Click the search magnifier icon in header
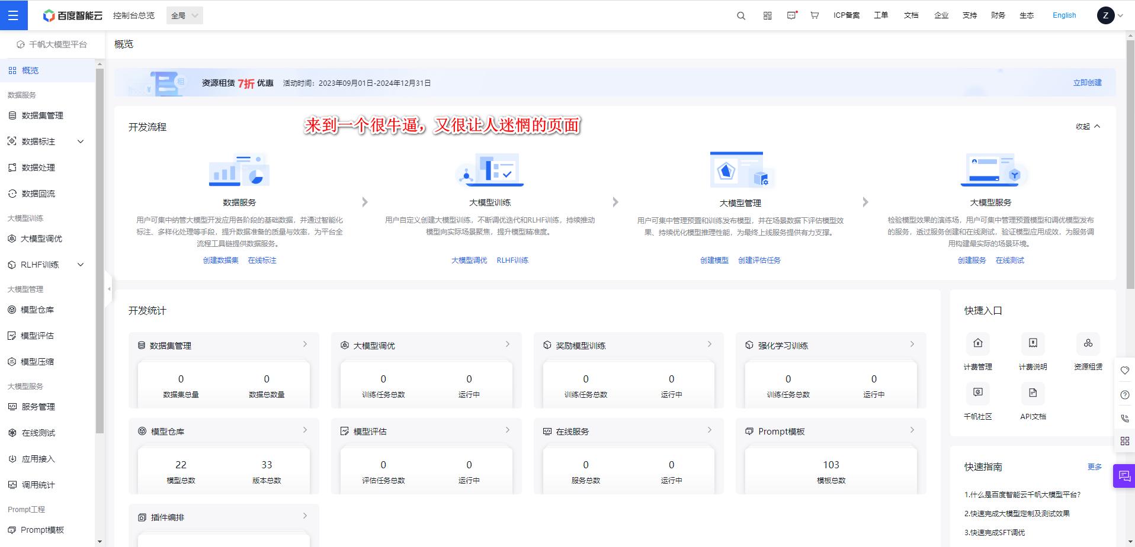 [740, 16]
